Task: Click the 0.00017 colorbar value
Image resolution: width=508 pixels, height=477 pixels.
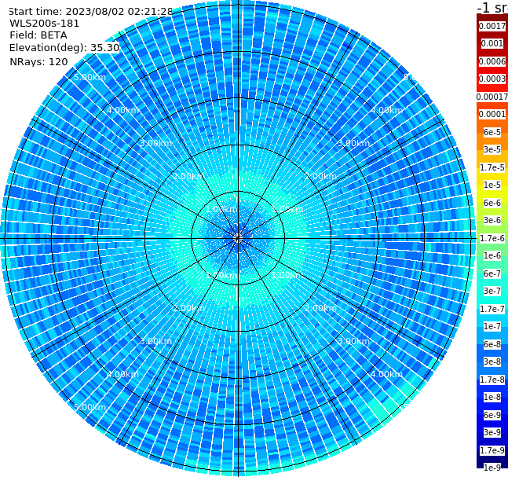Action: tap(492, 97)
